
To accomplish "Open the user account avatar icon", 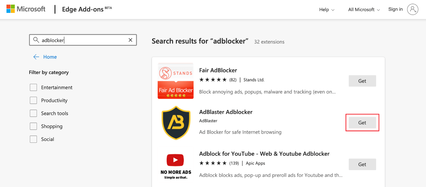I will [412, 10].
